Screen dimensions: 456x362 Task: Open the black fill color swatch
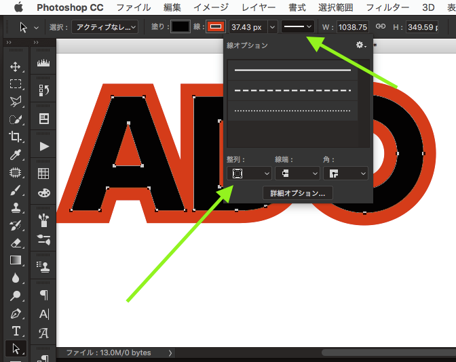pyautogui.click(x=180, y=26)
